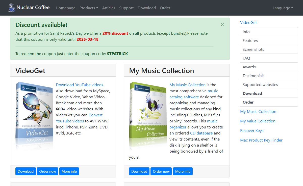The height and width of the screenshot is (186, 303).
Task: Dismiss the discount alert with the X
Action: 222,25
